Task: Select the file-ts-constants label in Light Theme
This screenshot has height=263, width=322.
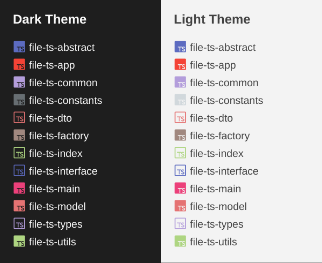Action: click(226, 101)
